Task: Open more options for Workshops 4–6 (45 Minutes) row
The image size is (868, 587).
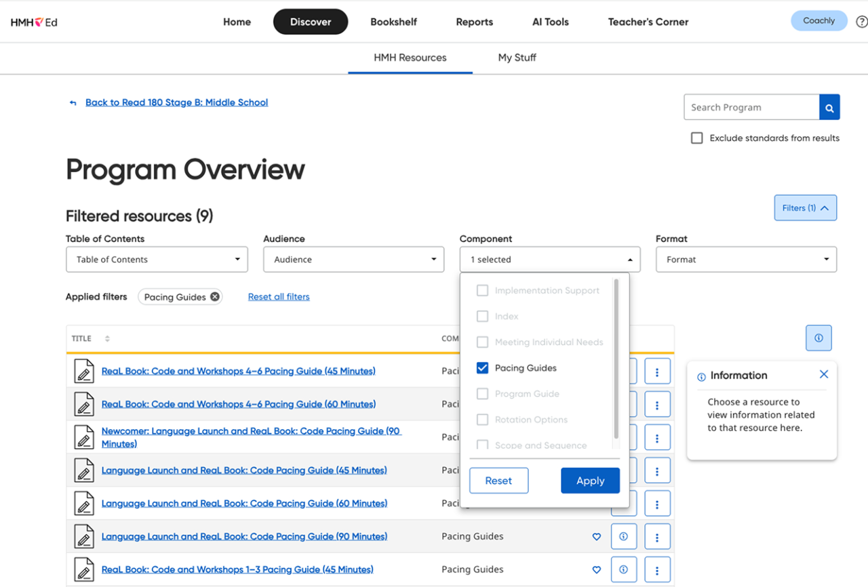Action: click(x=657, y=371)
